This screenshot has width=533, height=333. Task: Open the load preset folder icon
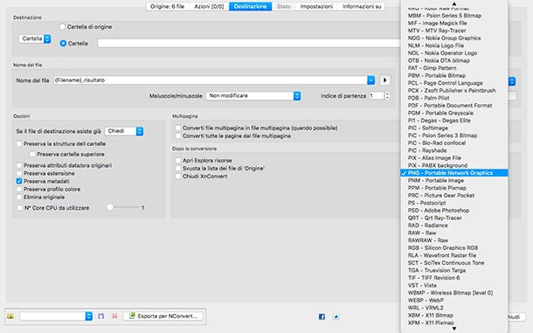click(x=10, y=316)
